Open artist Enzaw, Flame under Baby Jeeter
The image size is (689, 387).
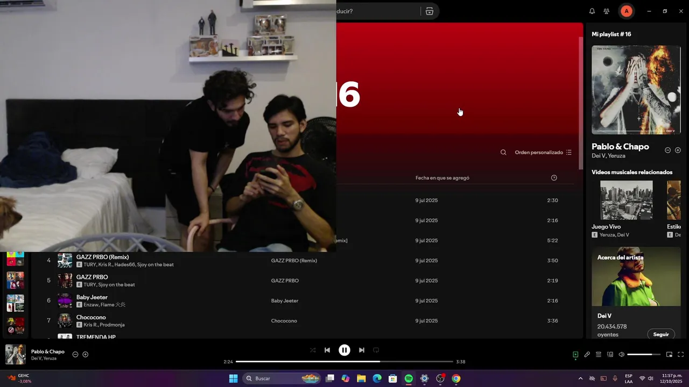[104, 305]
